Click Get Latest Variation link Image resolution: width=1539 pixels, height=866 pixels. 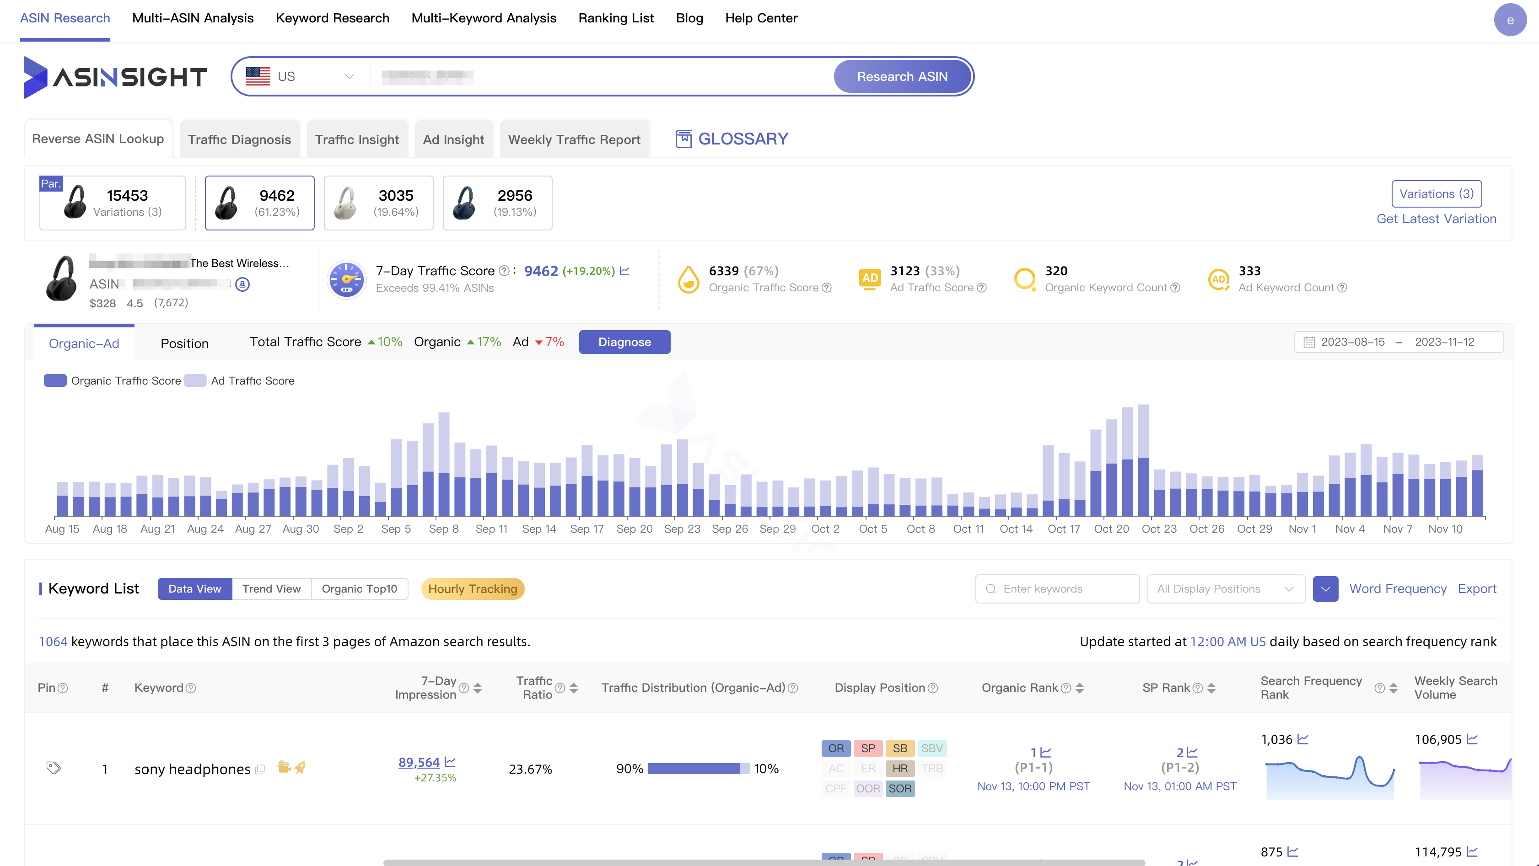tap(1436, 219)
